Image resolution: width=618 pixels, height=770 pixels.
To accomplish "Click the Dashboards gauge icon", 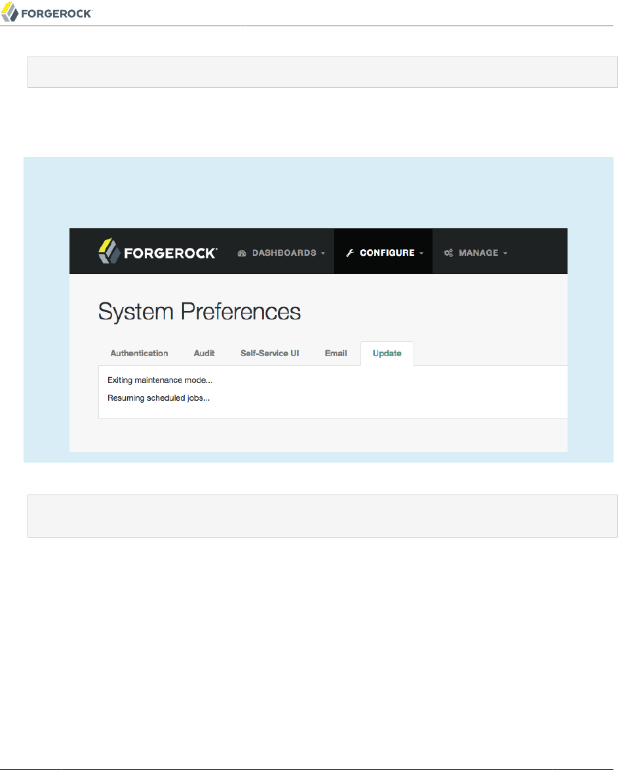I will pos(242,253).
